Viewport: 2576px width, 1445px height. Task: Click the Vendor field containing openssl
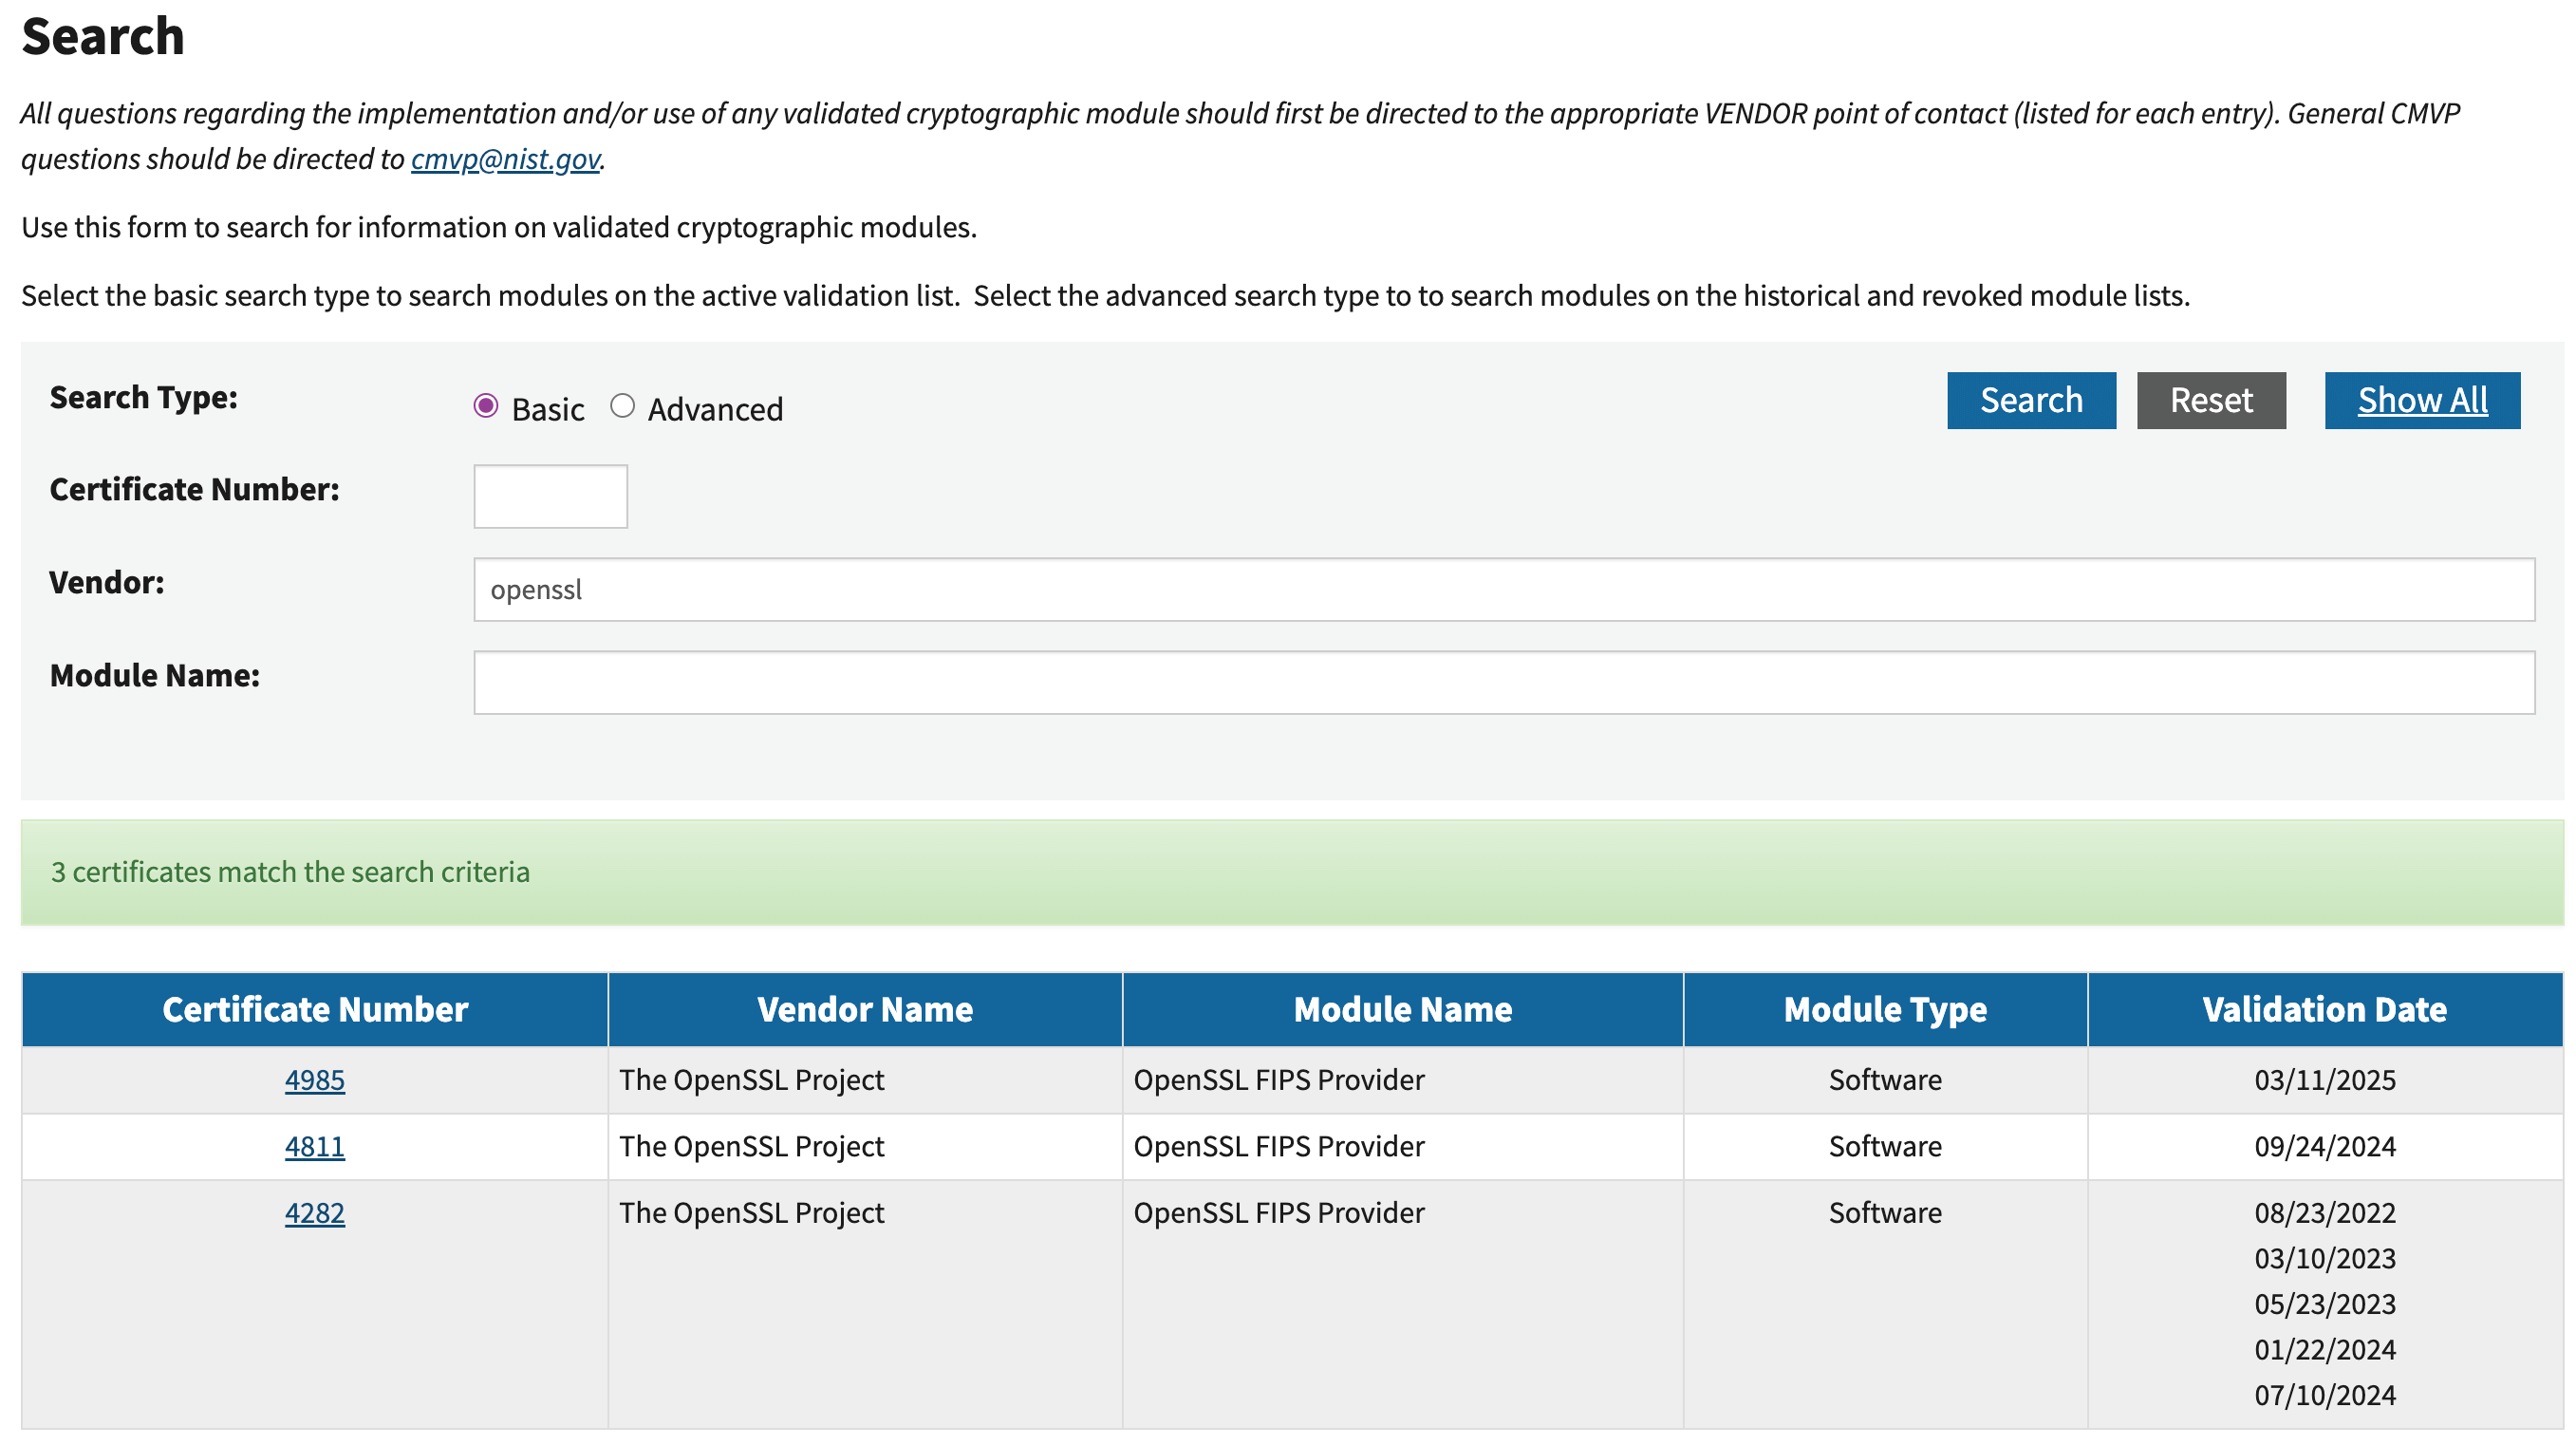click(x=1503, y=590)
